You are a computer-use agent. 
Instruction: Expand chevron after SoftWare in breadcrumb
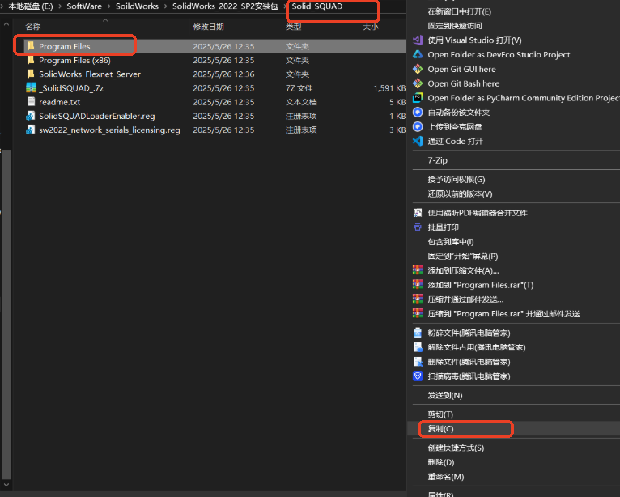click(108, 6)
